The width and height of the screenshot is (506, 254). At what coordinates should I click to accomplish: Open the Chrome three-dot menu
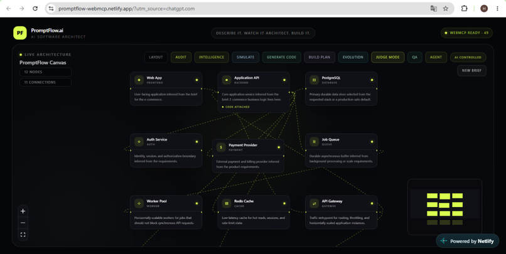497,9
